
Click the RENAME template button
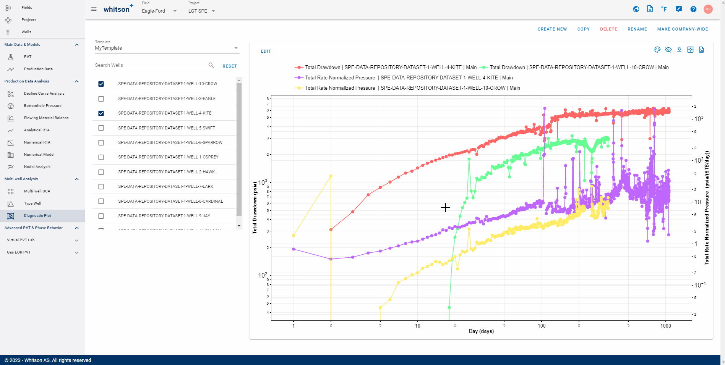tap(637, 29)
